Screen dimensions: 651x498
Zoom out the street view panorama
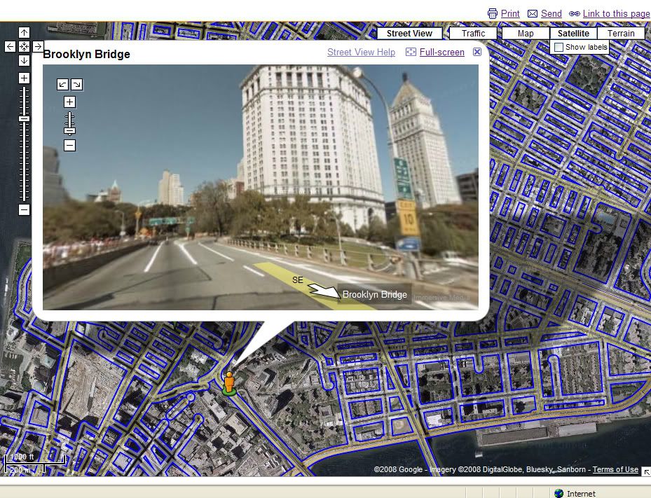[x=70, y=145]
